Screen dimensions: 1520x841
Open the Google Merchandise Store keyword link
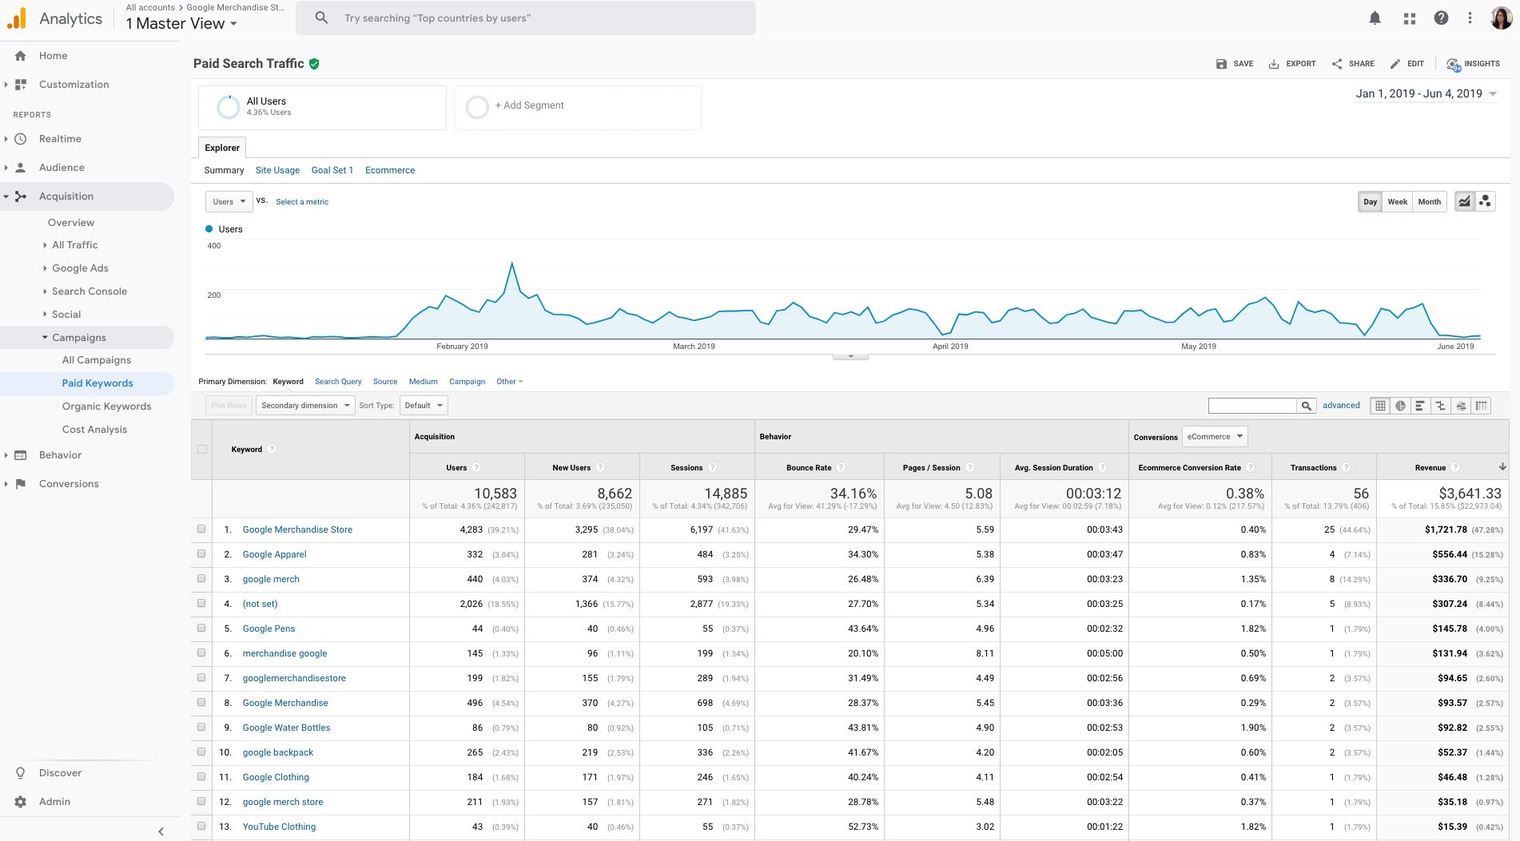coord(297,530)
